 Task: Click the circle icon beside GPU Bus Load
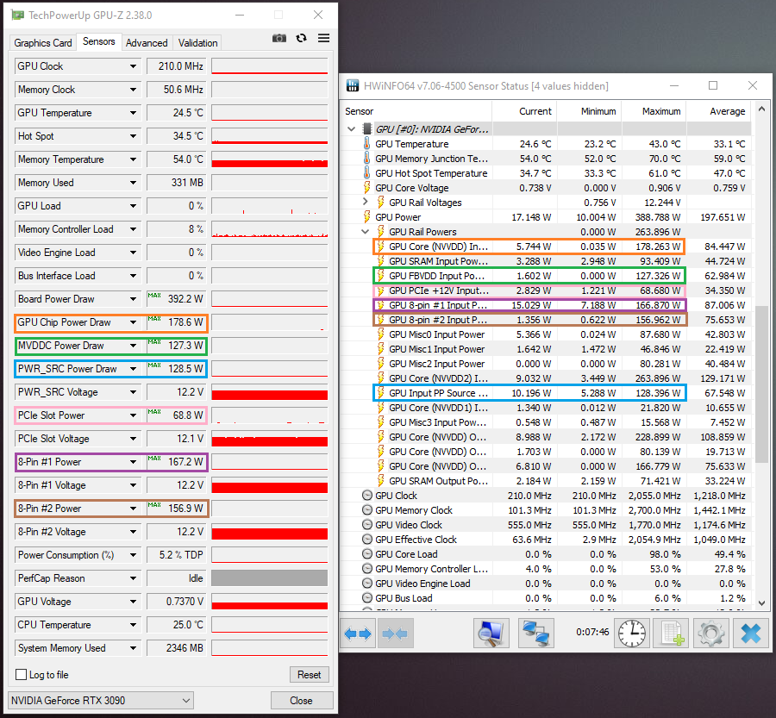[367, 597]
